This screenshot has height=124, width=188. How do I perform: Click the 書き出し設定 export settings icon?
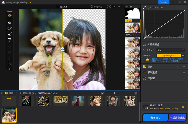tap(146, 107)
